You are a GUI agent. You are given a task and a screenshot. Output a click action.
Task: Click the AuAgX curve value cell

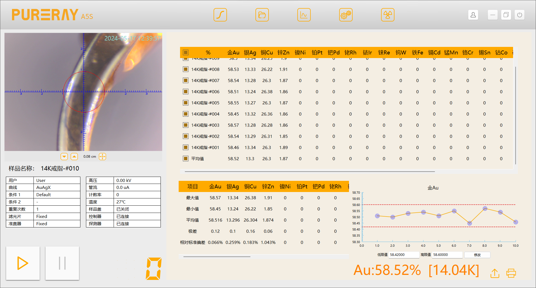point(57,188)
